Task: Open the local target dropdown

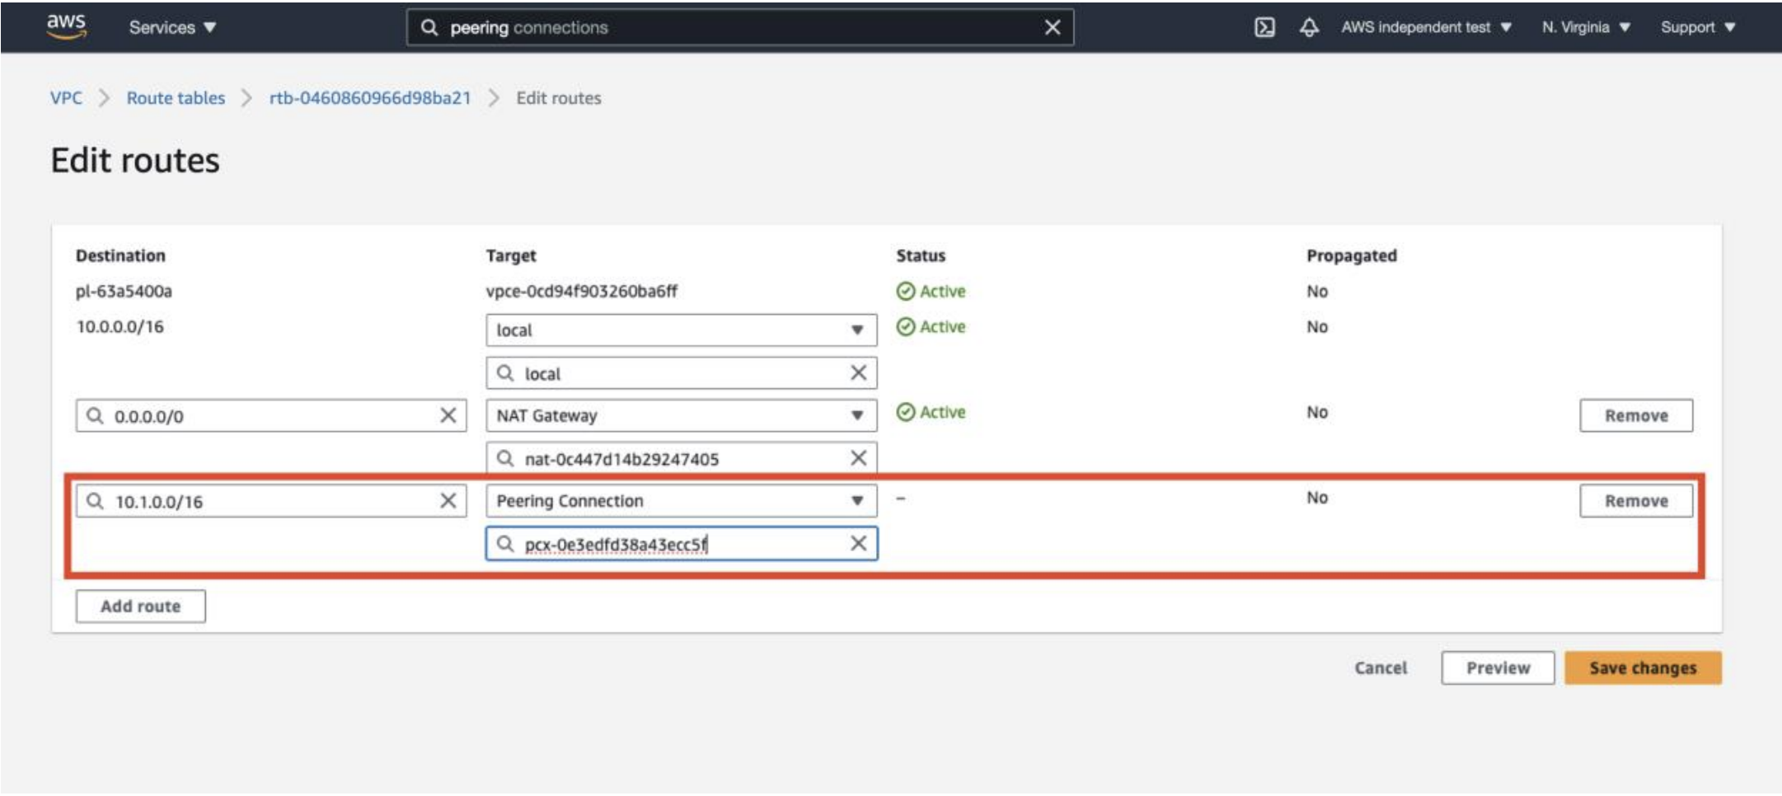Action: pyautogui.click(x=856, y=330)
